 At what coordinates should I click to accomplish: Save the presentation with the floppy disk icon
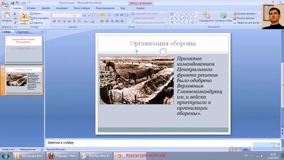click(x=12, y=3)
